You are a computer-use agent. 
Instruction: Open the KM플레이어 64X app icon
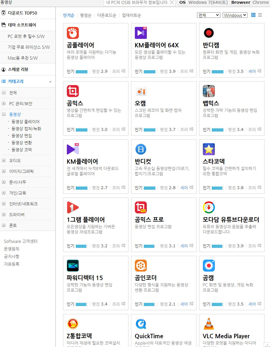click(x=141, y=33)
